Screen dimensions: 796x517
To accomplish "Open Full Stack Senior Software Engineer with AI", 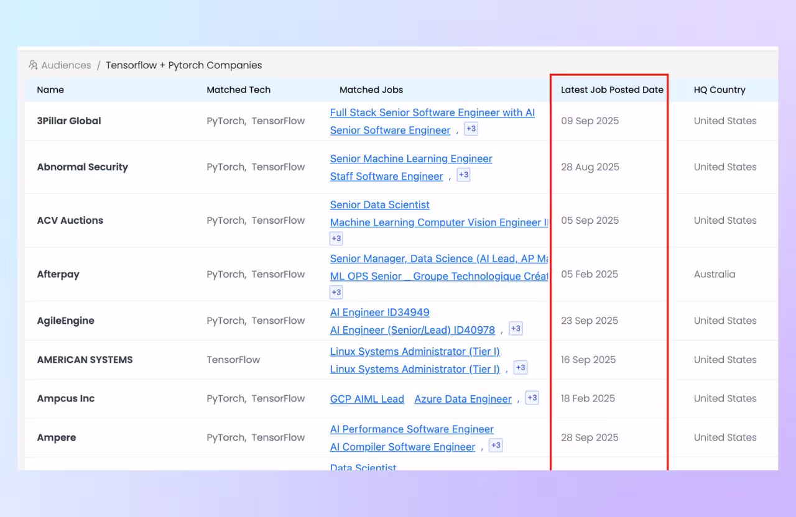I will pos(432,112).
